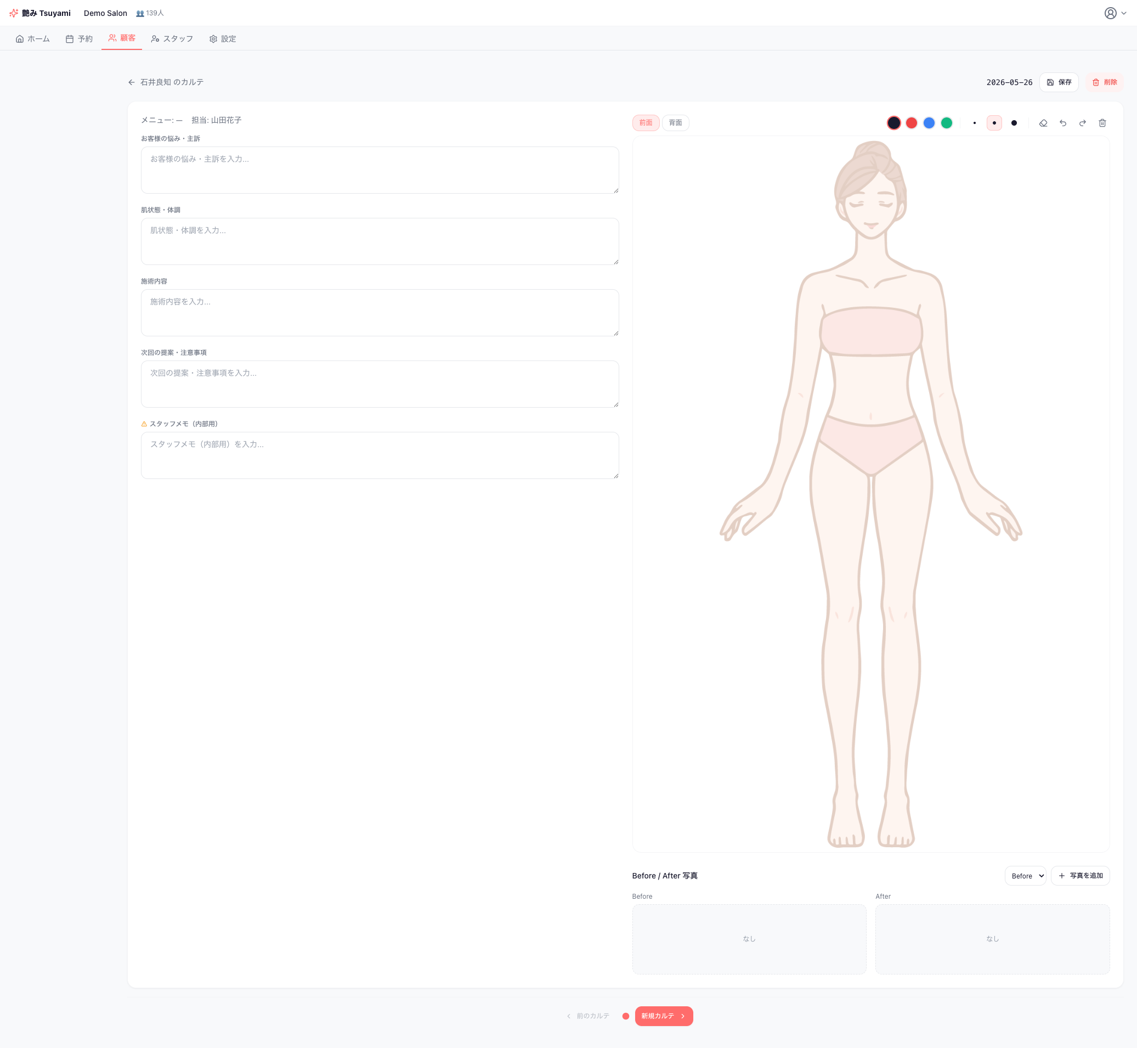
Task: Click 写真を追加 button
Action: coord(1080,876)
